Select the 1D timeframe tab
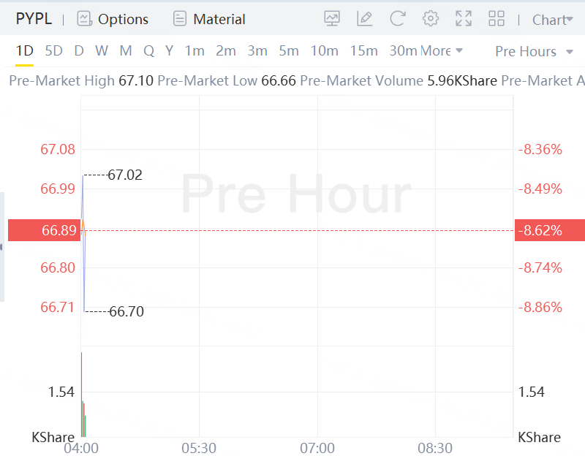Viewport: 585px width, 456px height. (x=25, y=50)
